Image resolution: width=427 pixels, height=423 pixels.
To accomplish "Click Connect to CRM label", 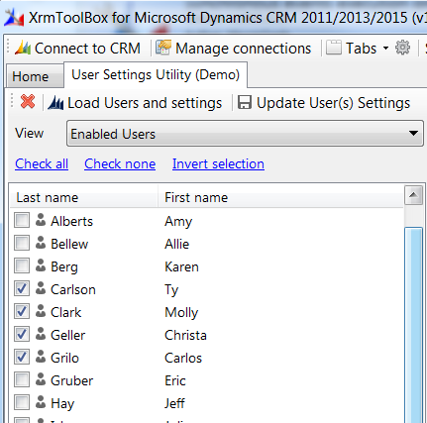I will coord(87,49).
